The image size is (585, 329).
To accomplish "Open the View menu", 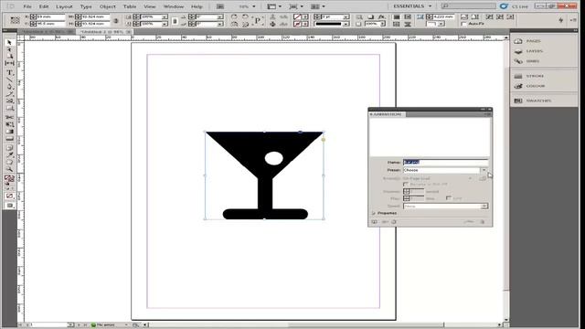I will (150, 6).
